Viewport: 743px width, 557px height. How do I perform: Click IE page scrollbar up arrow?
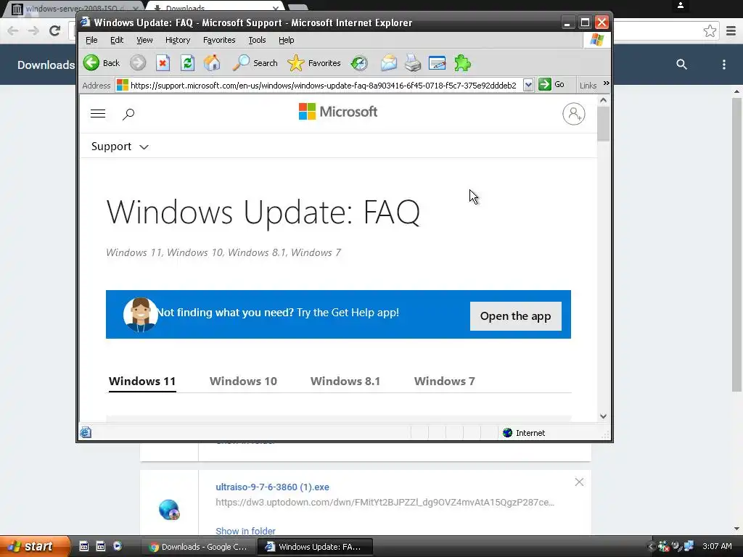tap(603, 100)
